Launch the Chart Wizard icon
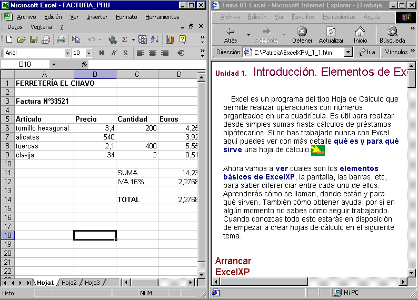The width and height of the screenshot is (418, 300). pos(170,39)
